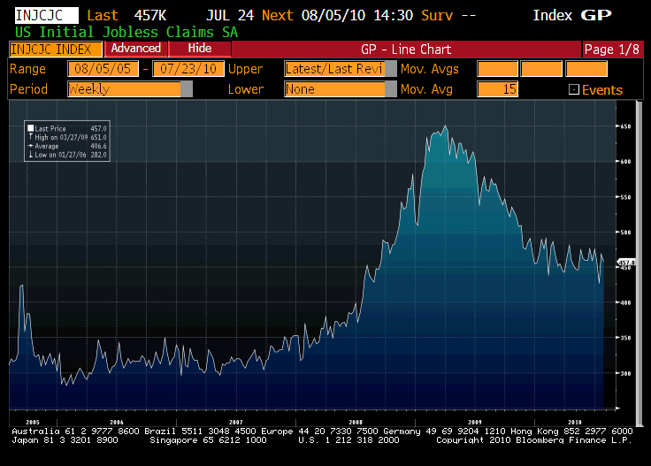Click the High marker icon in legend
This screenshot has width=651, height=466.
click(30, 138)
